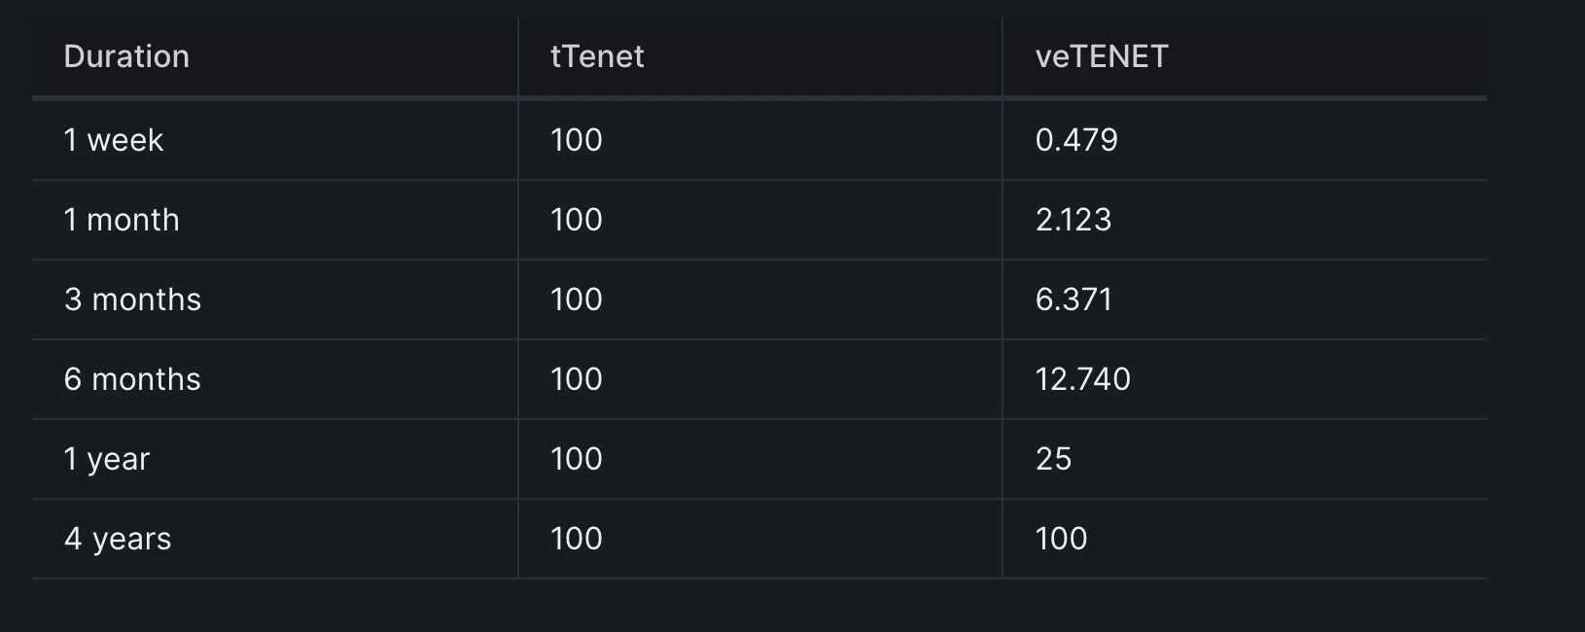Select the 1 year duration cell

click(107, 459)
